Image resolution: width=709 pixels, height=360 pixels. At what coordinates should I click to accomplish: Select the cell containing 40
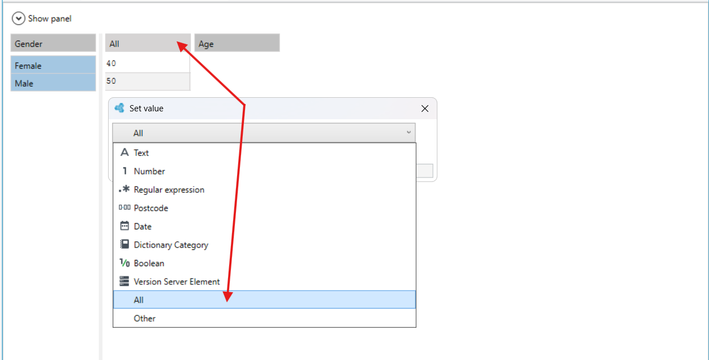coord(148,64)
